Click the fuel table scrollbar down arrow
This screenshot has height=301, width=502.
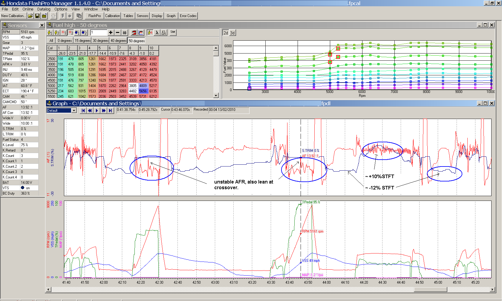216,95
